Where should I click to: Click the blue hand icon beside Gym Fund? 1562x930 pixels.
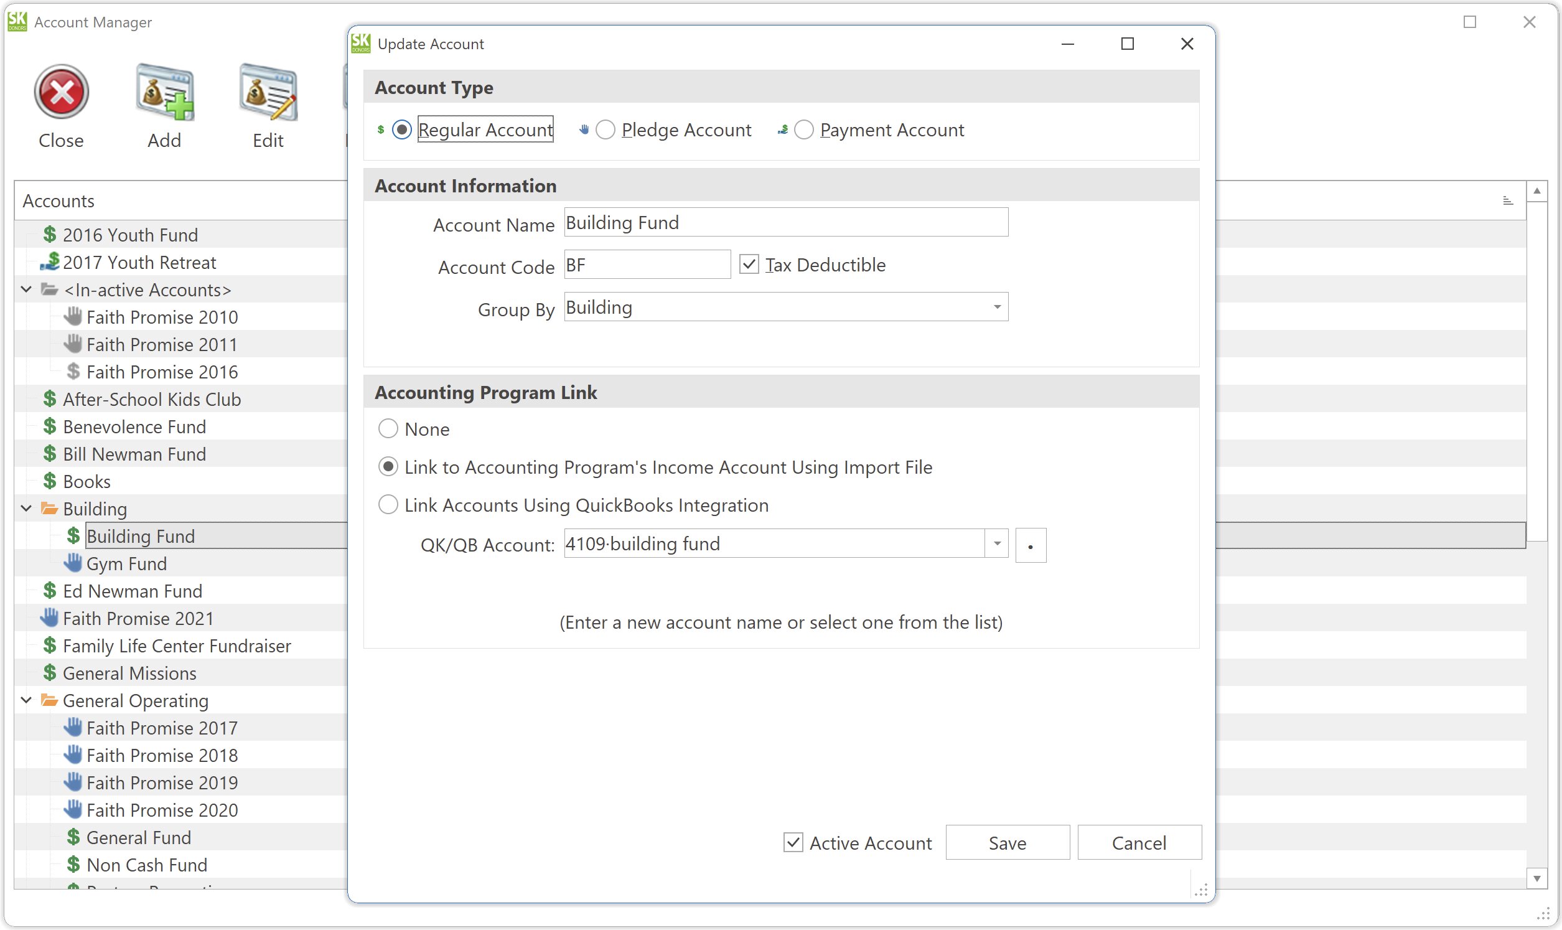click(73, 563)
